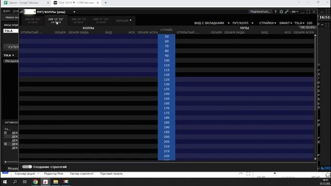Screen dimensions: 331x186
Task: Click the multiplier value 100
Action: click(x=309, y=23)
